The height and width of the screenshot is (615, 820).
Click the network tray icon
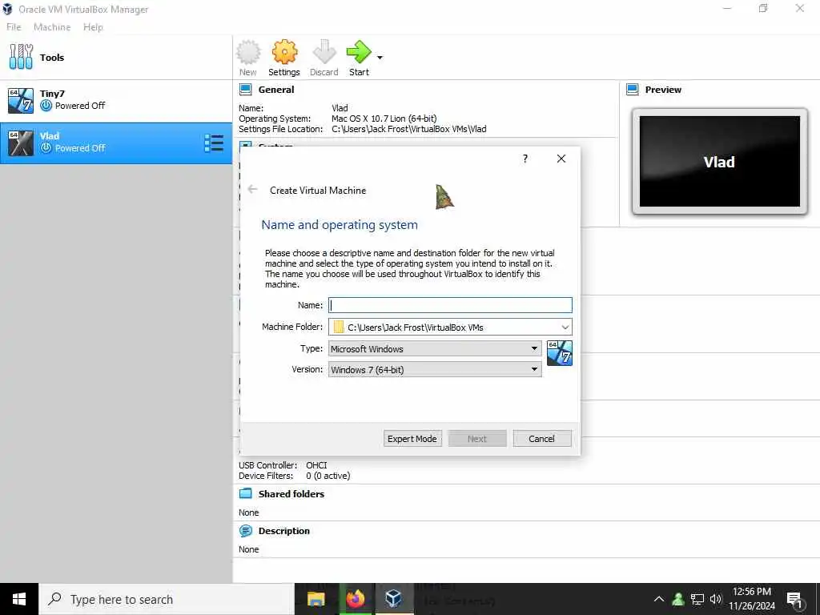697,599
